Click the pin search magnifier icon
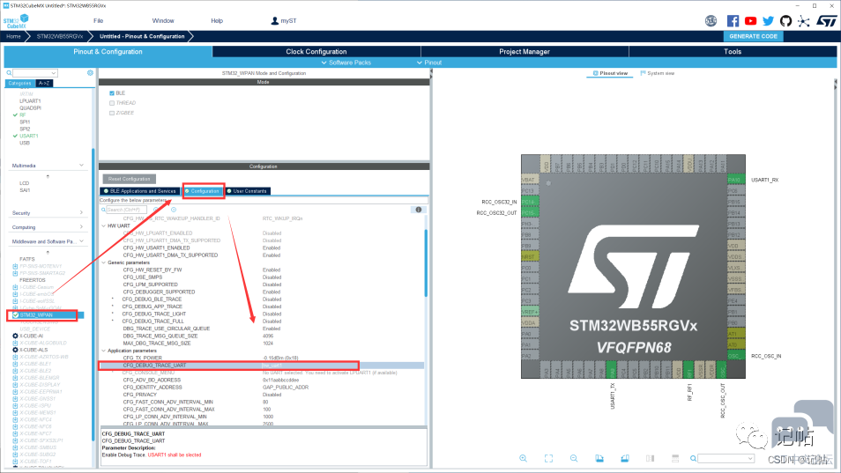 [693, 459]
